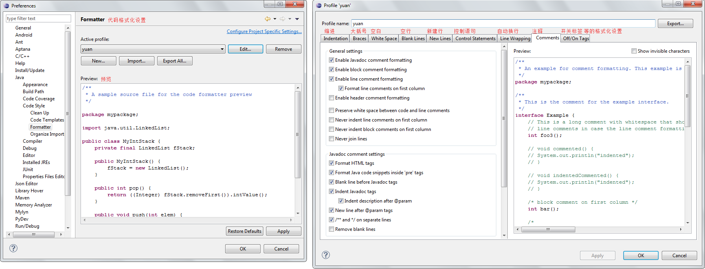Open Configure Project Specific Settings link
Screen dimensions: 705x269
pos(264,31)
